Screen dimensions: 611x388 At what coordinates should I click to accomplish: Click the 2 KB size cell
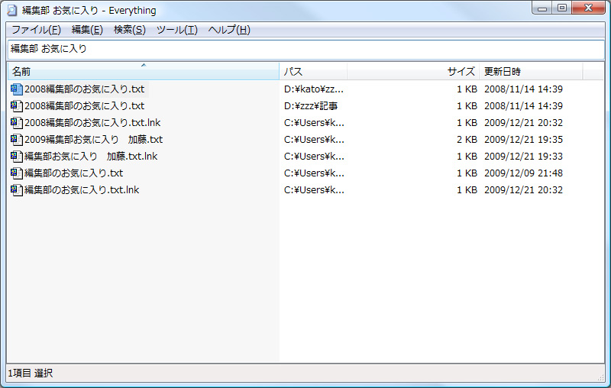[467, 140]
